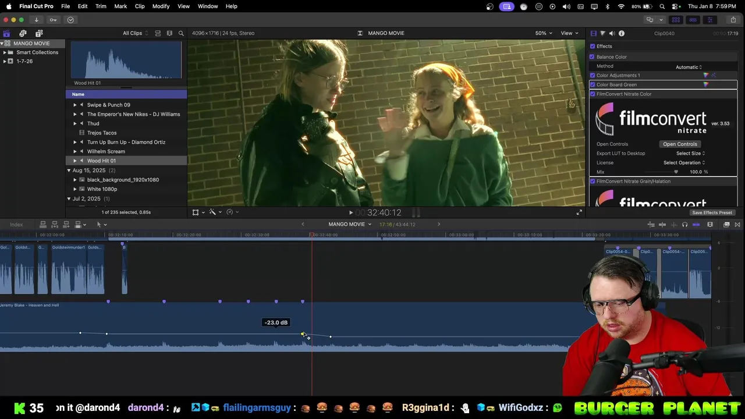Click the timeline Index button

tap(16, 225)
